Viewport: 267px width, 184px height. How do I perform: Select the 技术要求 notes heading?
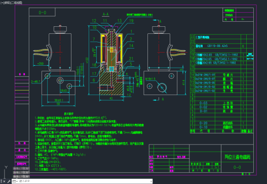pos(69,114)
